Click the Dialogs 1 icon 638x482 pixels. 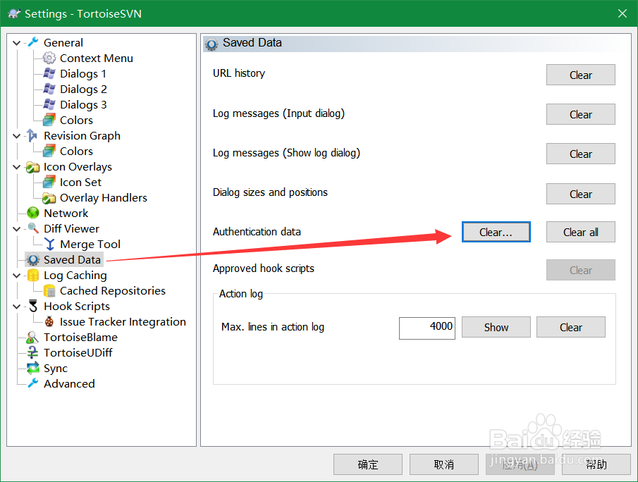pos(49,73)
